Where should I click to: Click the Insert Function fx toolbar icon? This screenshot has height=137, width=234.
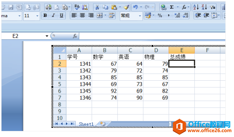(x=184, y=7)
